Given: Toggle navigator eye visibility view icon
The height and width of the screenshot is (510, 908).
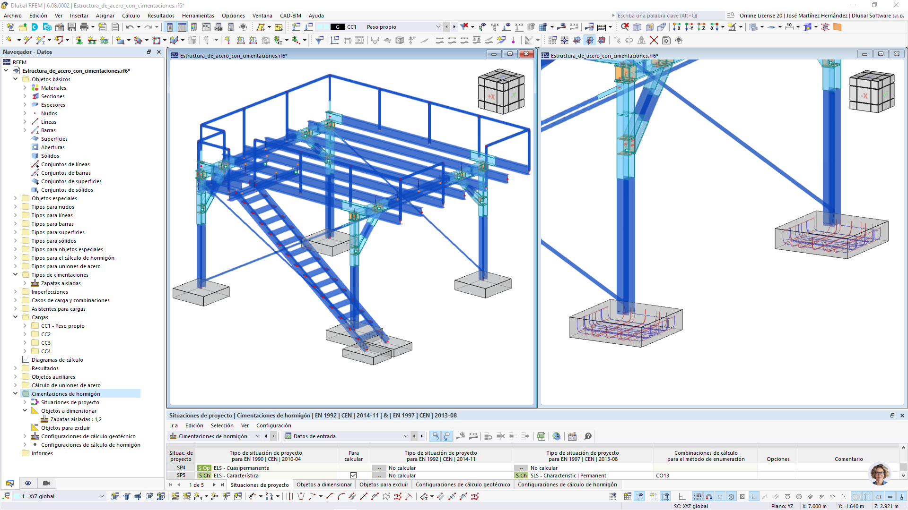Looking at the screenshot, I should [28, 483].
